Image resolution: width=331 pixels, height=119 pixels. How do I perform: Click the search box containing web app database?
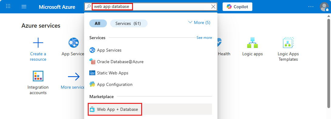coord(151,7)
